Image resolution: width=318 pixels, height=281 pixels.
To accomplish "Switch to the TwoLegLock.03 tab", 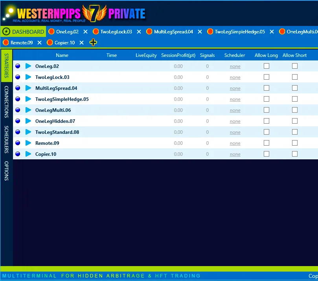I will click(116, 32).
